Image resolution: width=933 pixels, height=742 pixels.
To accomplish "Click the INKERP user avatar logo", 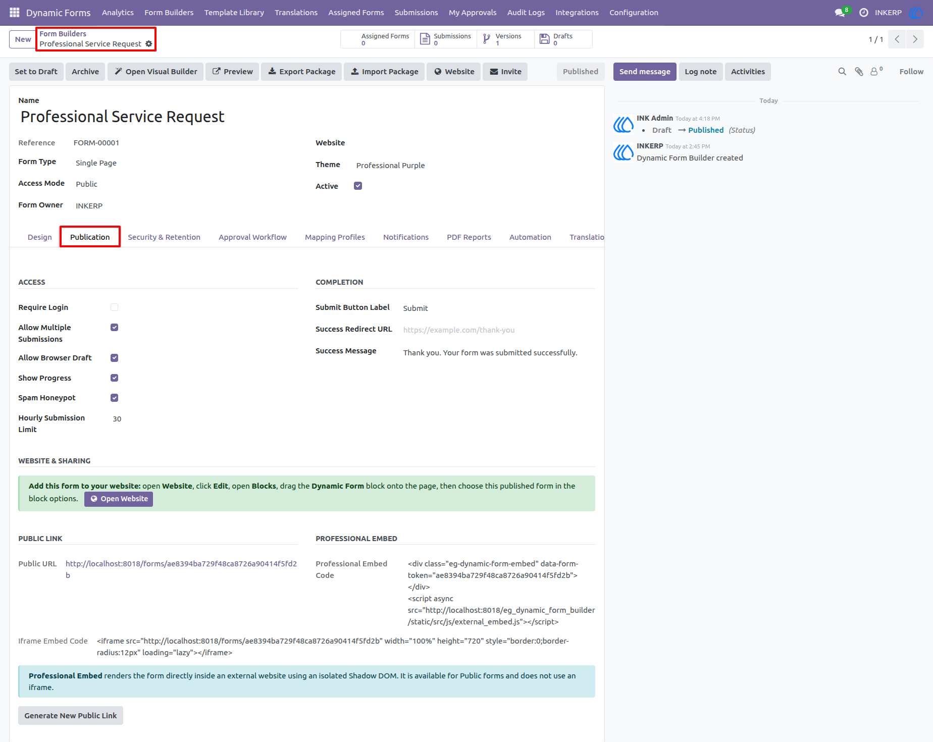I will 916,12.
